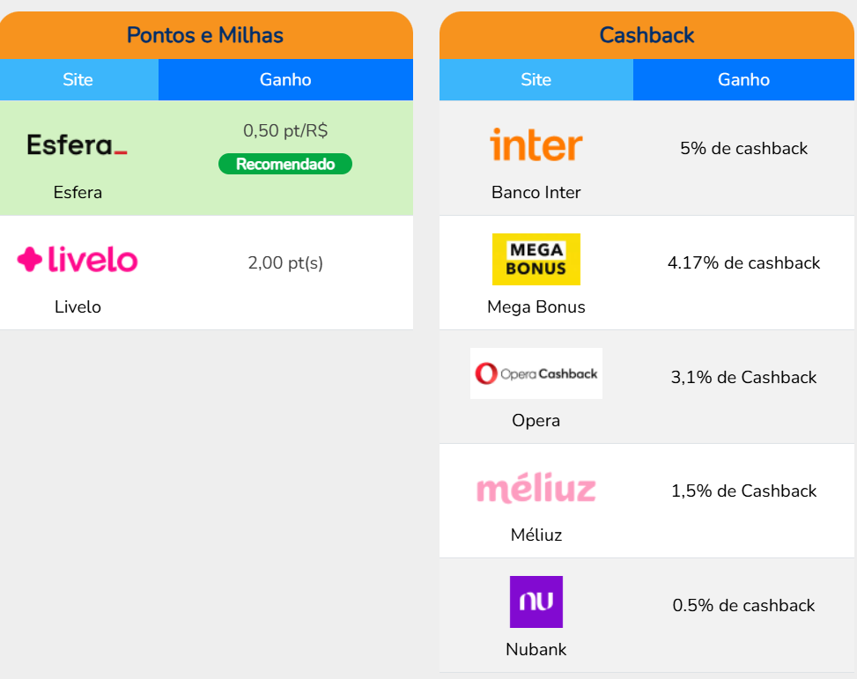The image size is (857, 679).
Task: Open the pink Méliuz logo
Action: (536, 488)
